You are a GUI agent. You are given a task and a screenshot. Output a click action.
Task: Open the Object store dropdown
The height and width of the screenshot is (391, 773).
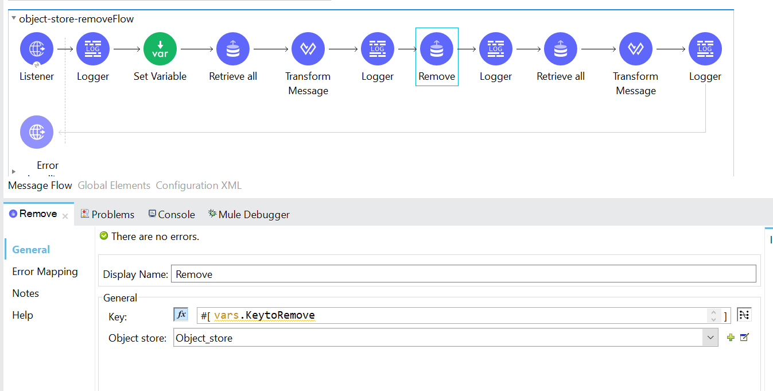point(711,338)
